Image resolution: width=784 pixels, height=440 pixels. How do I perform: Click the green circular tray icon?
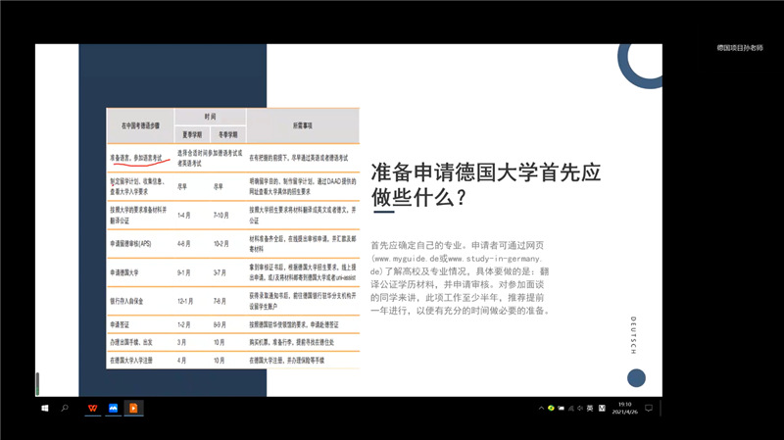552,407
